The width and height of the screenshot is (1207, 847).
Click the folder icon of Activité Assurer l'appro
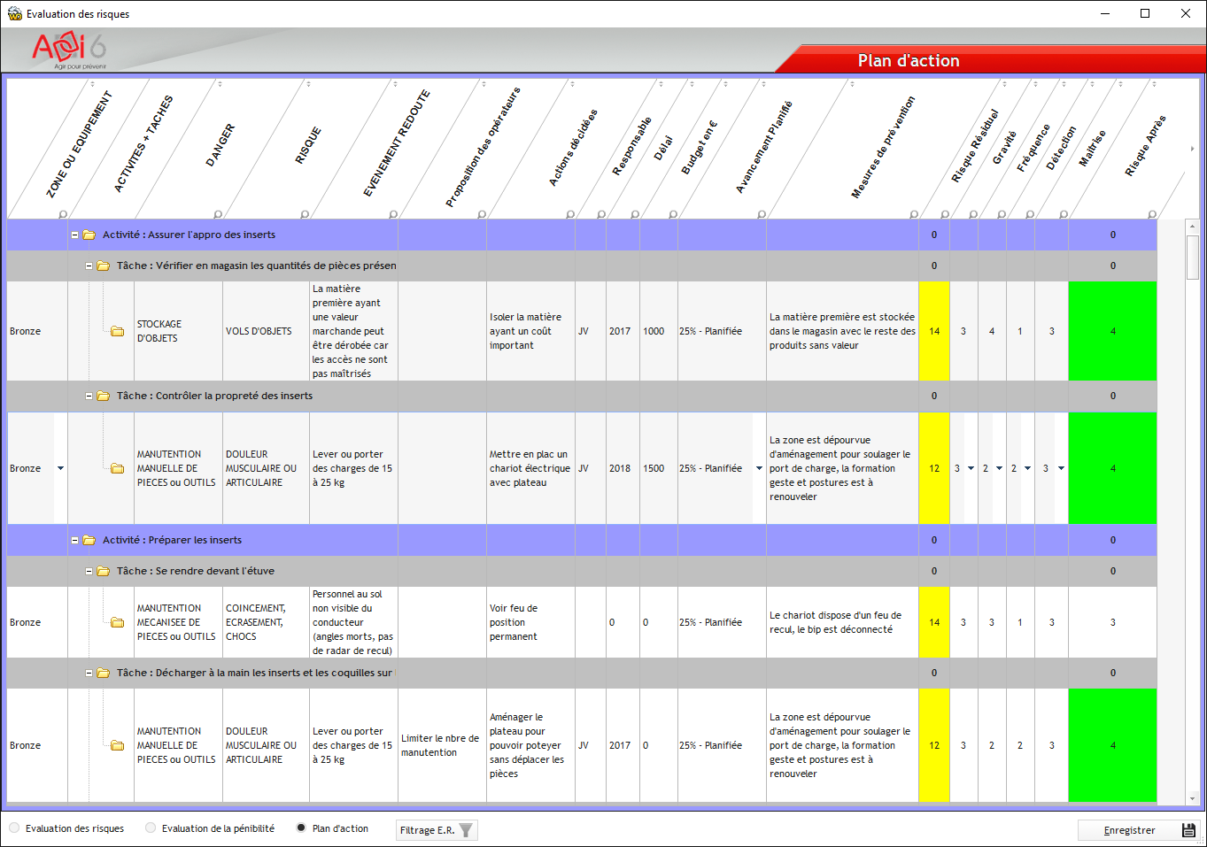[x=89, y=235]
